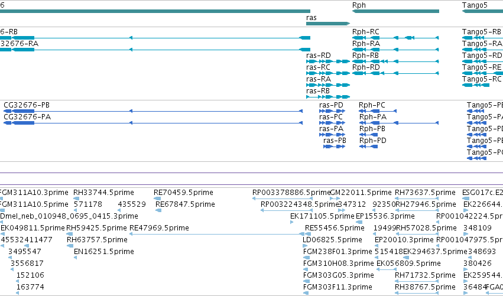Select the ras-RD transcript

point(328,61)
